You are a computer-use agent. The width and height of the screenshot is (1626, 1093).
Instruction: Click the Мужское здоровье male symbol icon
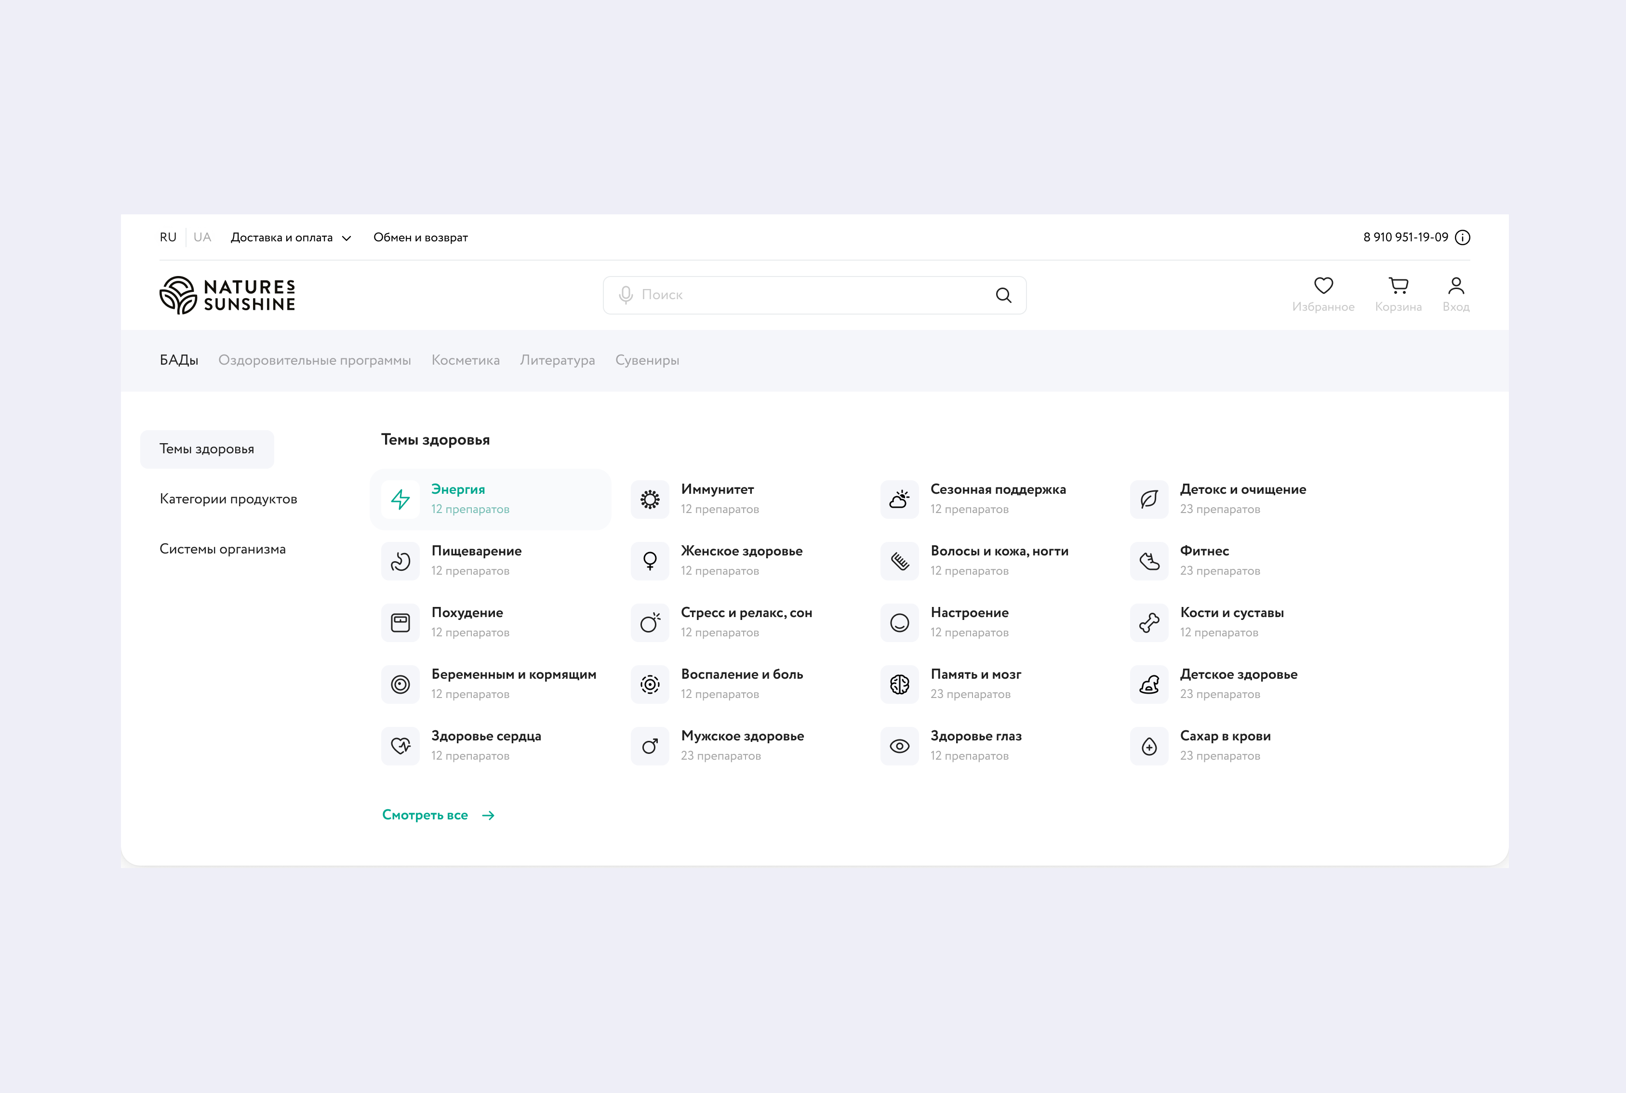pos(650,746)
